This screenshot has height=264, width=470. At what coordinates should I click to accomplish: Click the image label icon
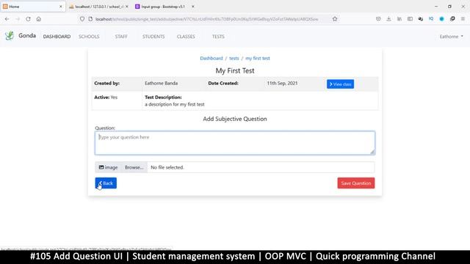tap(101, 167)
